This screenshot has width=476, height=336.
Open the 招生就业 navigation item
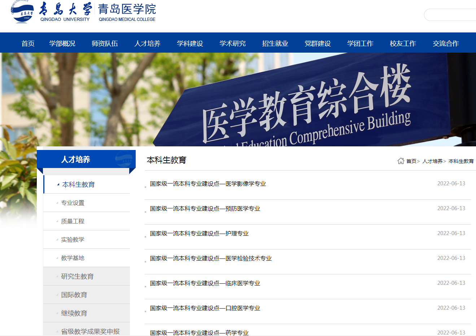pos(275,44)
